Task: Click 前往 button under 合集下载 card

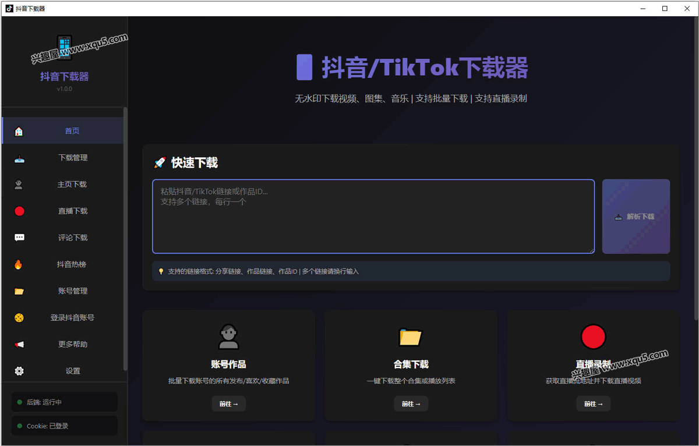Action: click(x=411, y=404)
